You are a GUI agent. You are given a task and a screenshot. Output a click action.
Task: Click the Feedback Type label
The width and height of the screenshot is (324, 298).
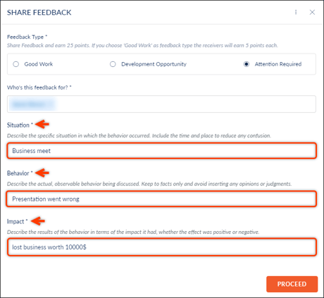[x=25, y=37]
